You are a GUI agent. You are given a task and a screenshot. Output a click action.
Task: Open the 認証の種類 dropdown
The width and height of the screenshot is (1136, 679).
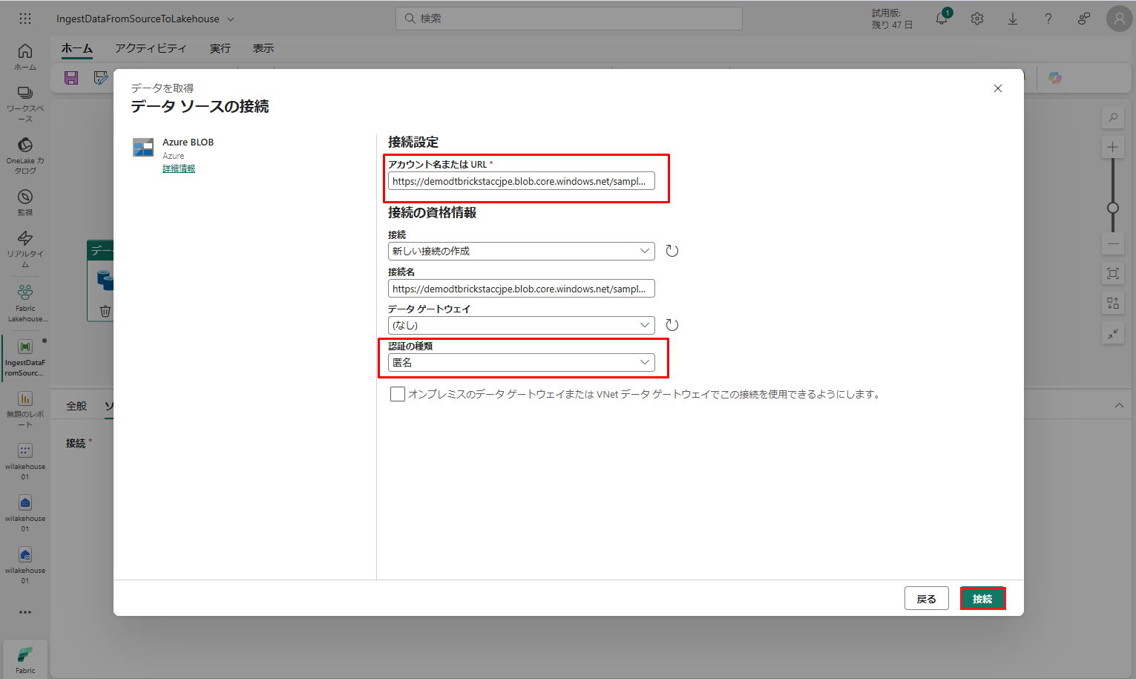coord(522,362)
